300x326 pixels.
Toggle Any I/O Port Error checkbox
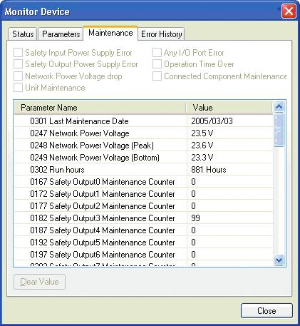coord(157,53)
